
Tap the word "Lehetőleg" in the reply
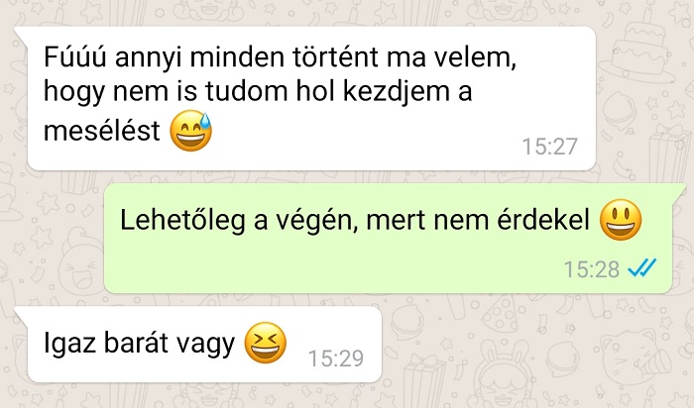[182, 221]
